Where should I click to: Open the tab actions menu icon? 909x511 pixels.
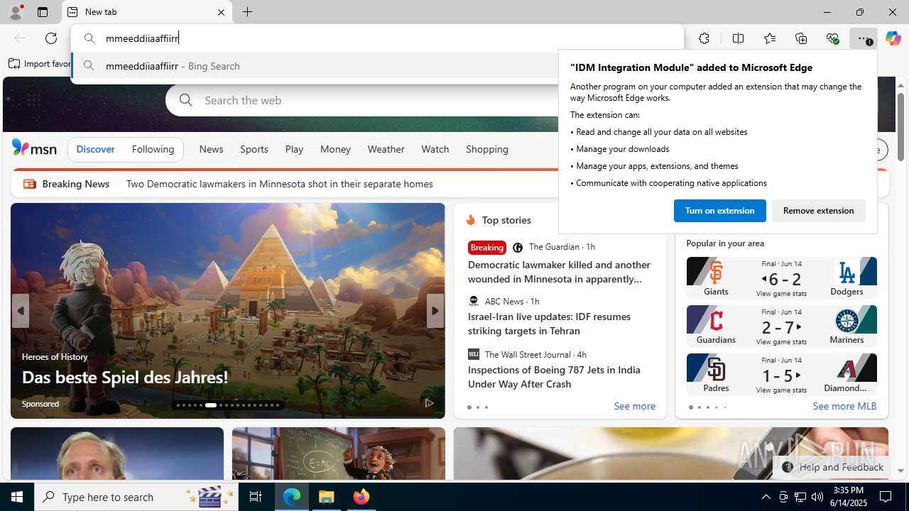(43, 12)
